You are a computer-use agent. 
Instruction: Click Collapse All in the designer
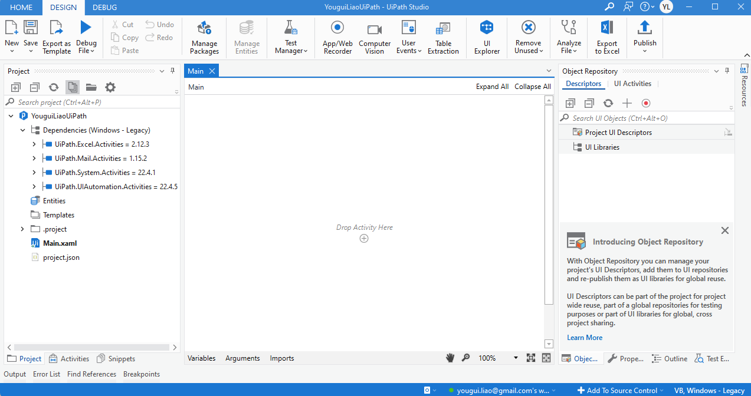pyautogui.click(x=532, y=86)
